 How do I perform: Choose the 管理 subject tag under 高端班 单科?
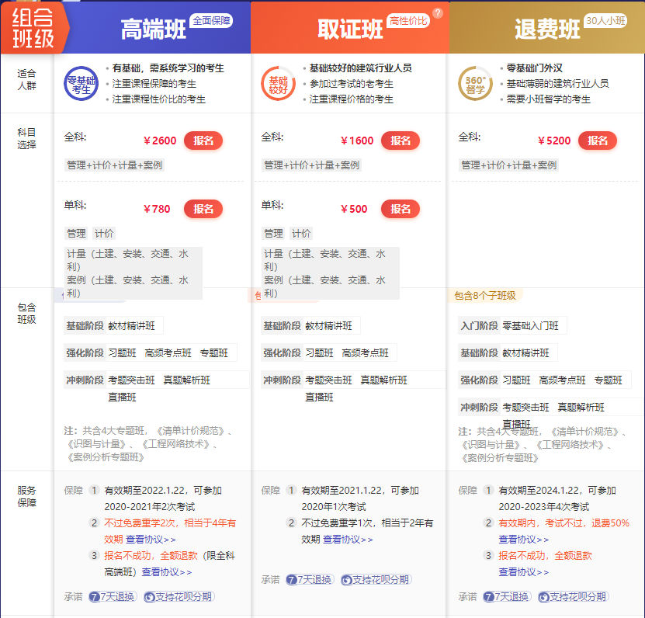pos(76,233)
